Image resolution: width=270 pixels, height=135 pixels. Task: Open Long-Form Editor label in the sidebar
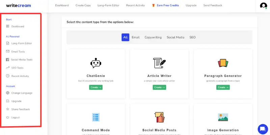pyautogui.click(x=22, y=43)
